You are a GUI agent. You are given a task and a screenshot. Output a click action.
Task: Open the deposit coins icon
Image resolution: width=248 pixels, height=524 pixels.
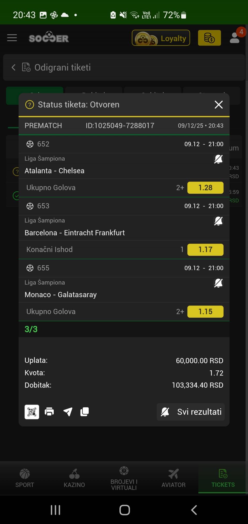tap(209, 38)
